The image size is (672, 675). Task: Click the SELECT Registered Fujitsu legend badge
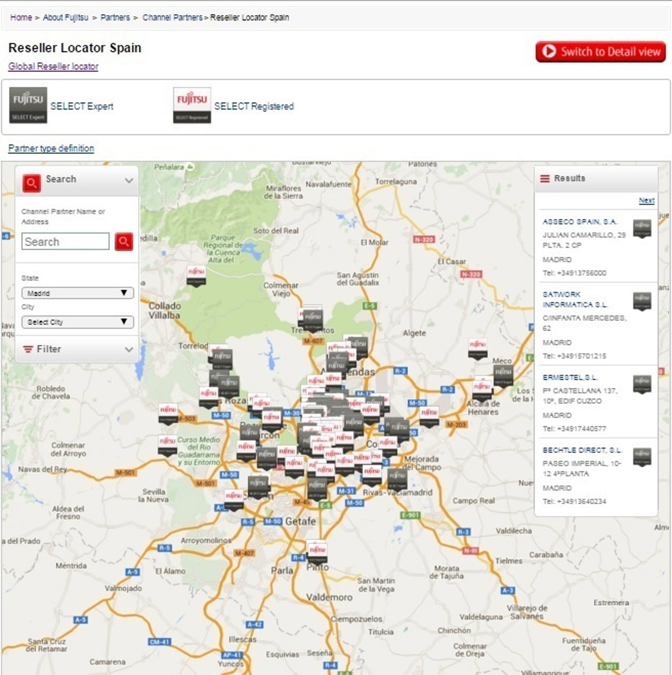click(x=192, y=105)
